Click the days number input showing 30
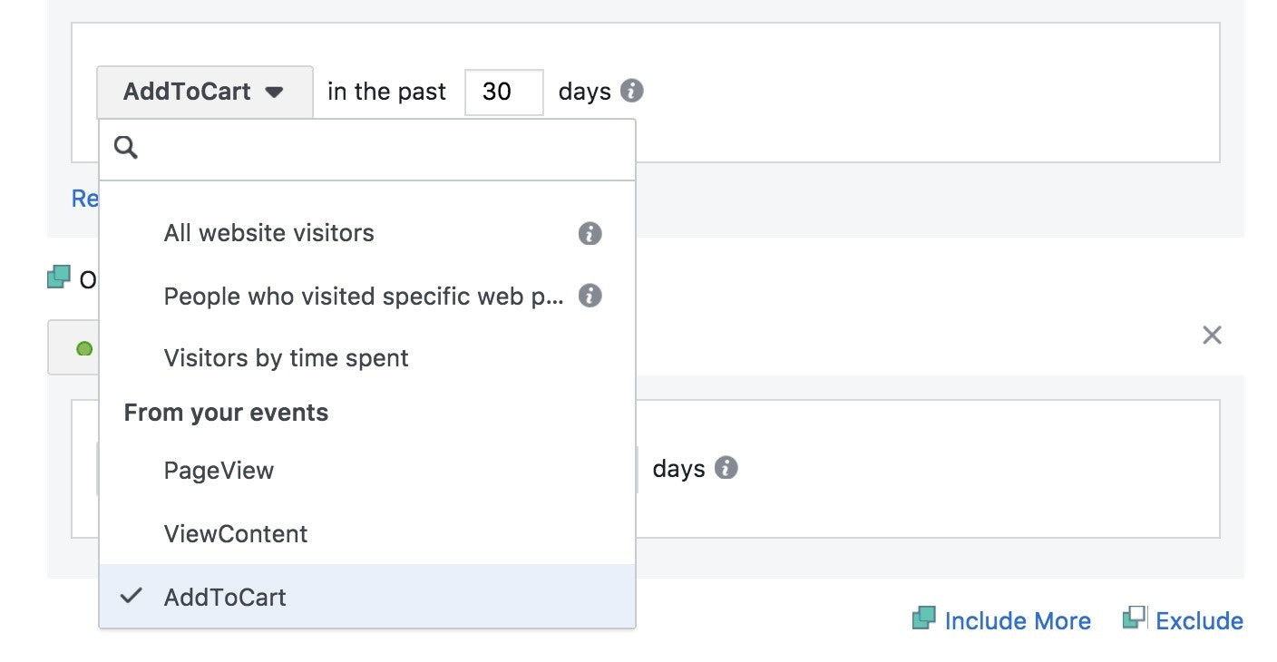This screenshot has width=1277, height=662. click(x=503, y=92)
